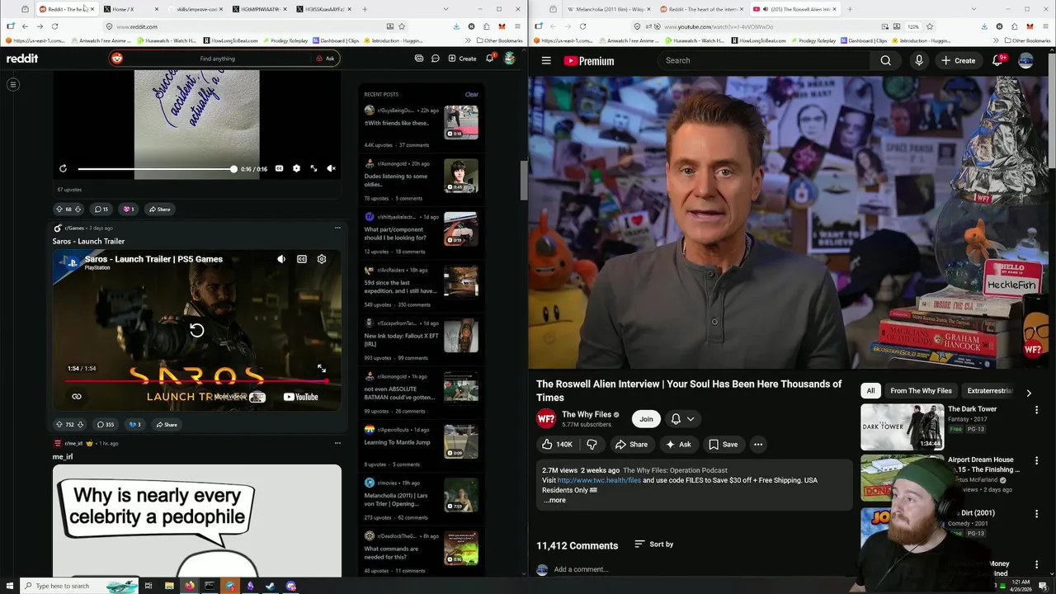
Task: Clear the Recent Posts list
Action: click(x=471, y=94)
